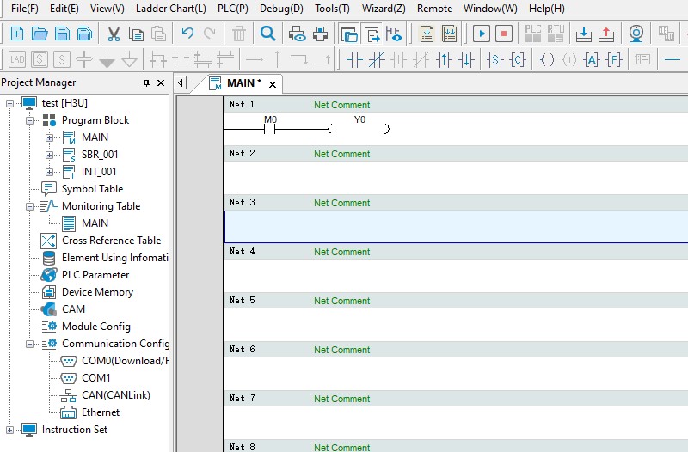Click the tab scroll left arrow
Image resolution: width=688 pixels, height=452 pixels.
click(181, 82)
